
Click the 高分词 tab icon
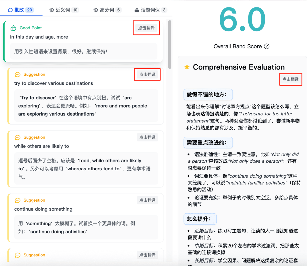(x=95, y=10)
